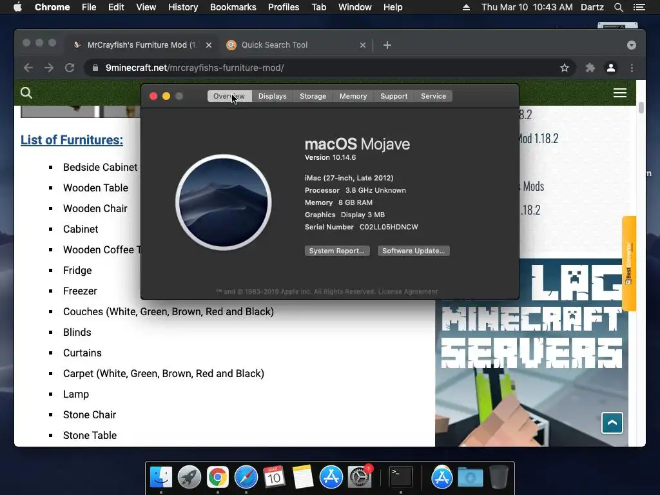660x495 pixels.
Task: Open the Downloads folder in the Dock
Action: coord(470,478)
